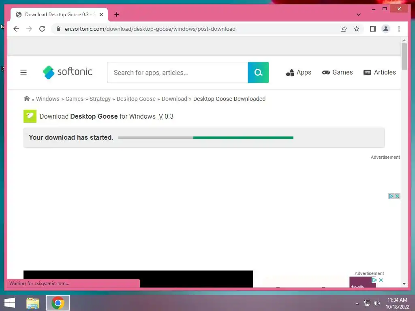Open AdChoices icon on bottom ad
Viewport: 415px width, 311px height.
[374, 280]
